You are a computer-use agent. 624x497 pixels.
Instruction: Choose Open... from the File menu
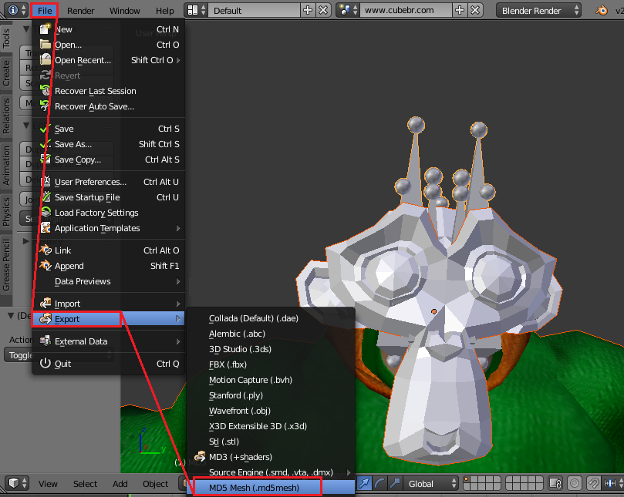pos(109,45)
